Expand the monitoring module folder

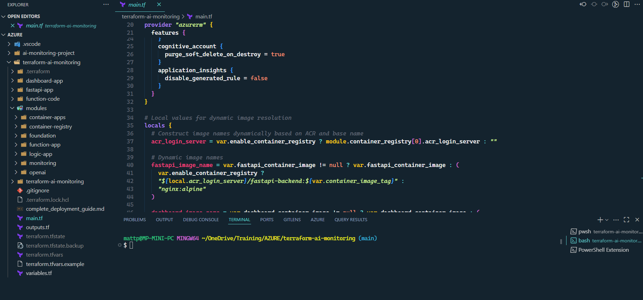point(16,163)
